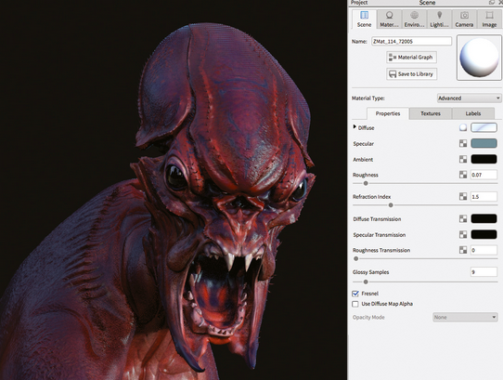Open the Camera tab icon

[x=464, y=19]
